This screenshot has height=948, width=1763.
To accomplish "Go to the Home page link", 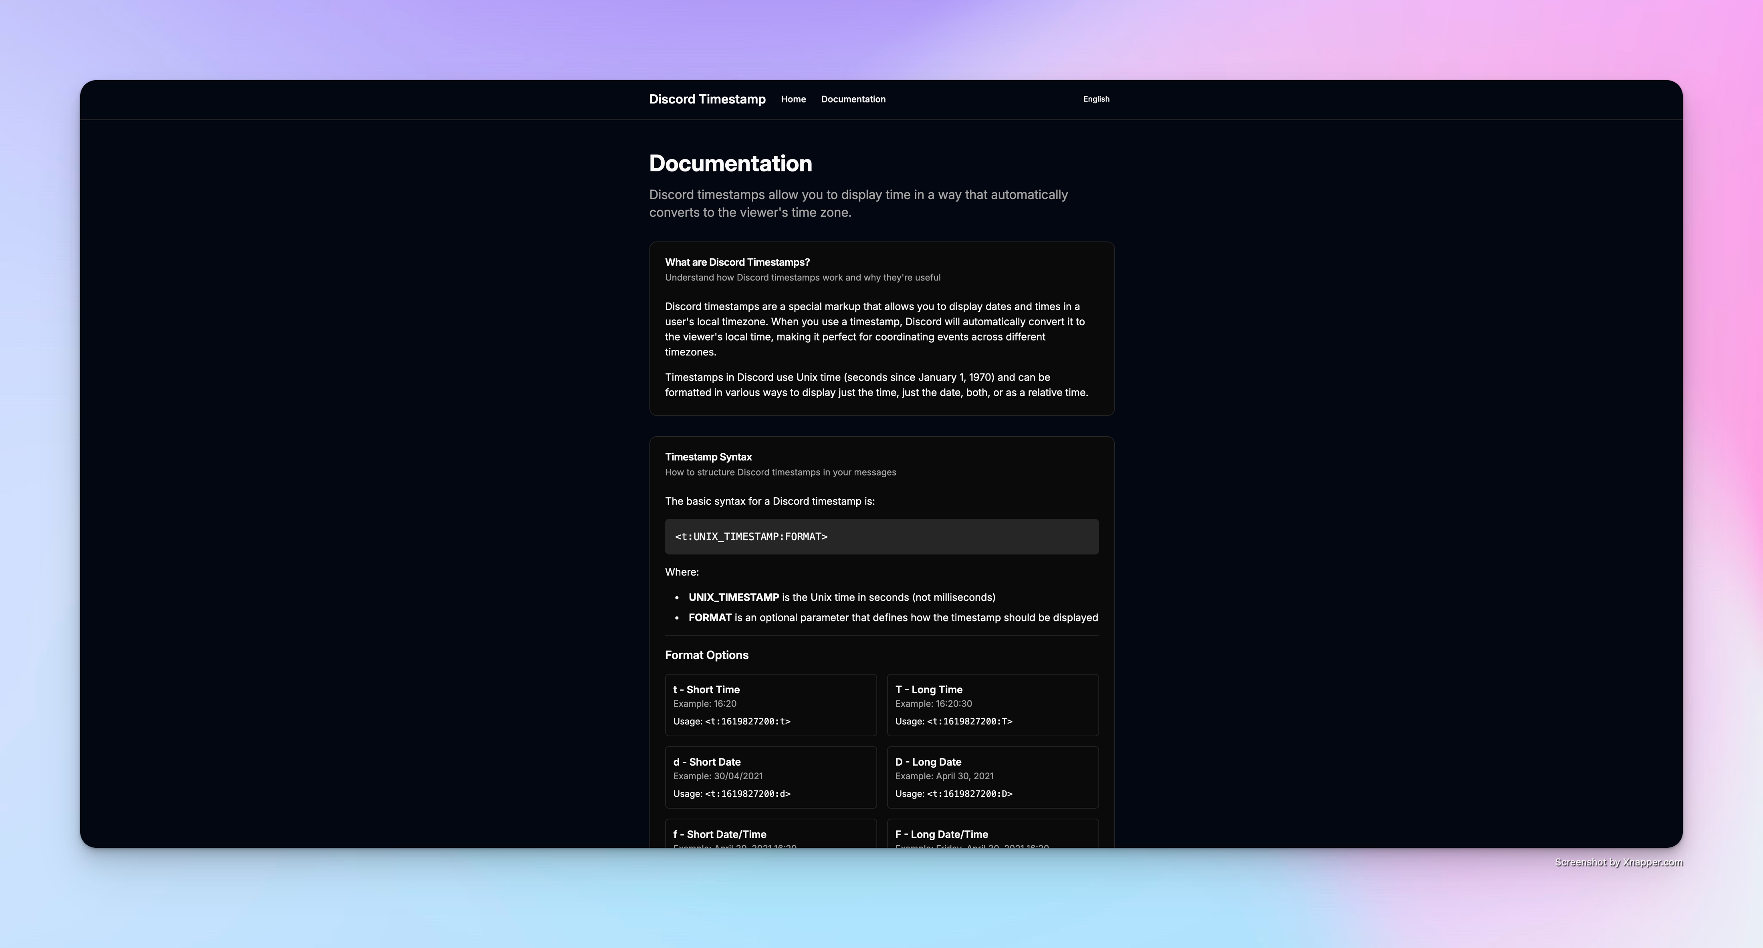I will 793,99.
